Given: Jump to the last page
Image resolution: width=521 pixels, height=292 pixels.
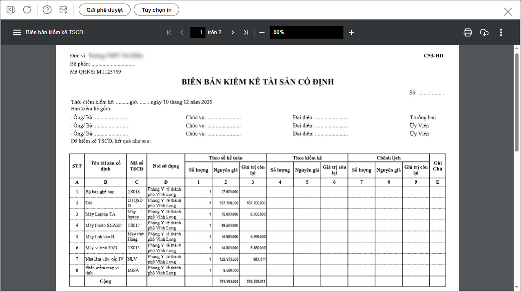Looking at the screenshot, I should click(x=246, y=33).
